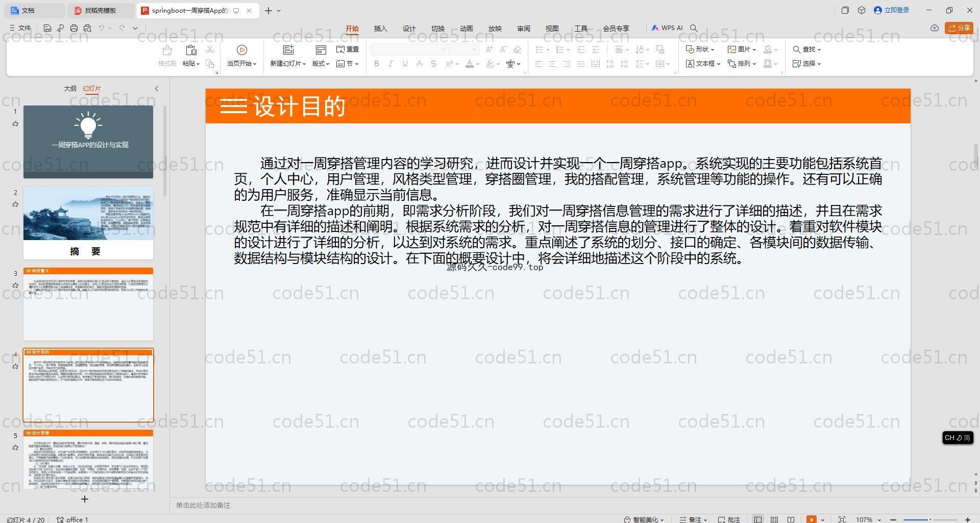Viewport: 980px width, 523px height.
Task: Expand the Text Box (文本框) dropdown
Action: [x=703, y=64]
